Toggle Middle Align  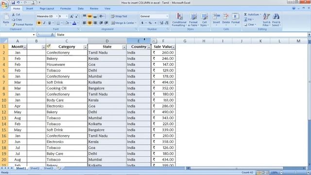(x=89, y=16)
